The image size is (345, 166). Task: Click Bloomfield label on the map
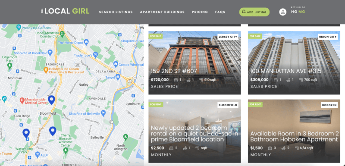47,113
